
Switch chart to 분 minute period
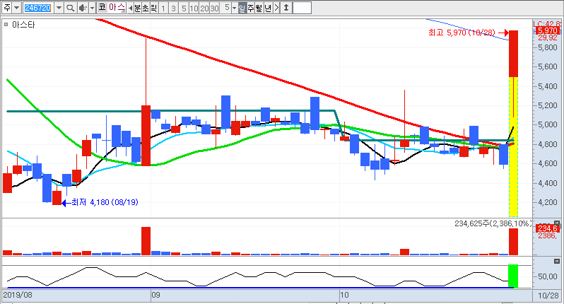(x=138, y=8)
